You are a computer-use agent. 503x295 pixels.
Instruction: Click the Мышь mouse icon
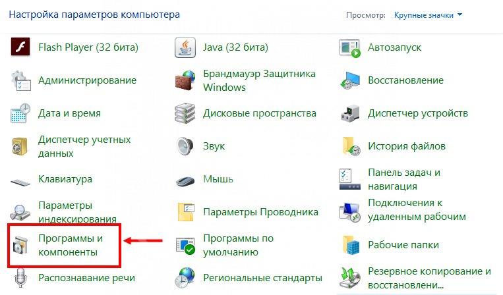(185, 181)
